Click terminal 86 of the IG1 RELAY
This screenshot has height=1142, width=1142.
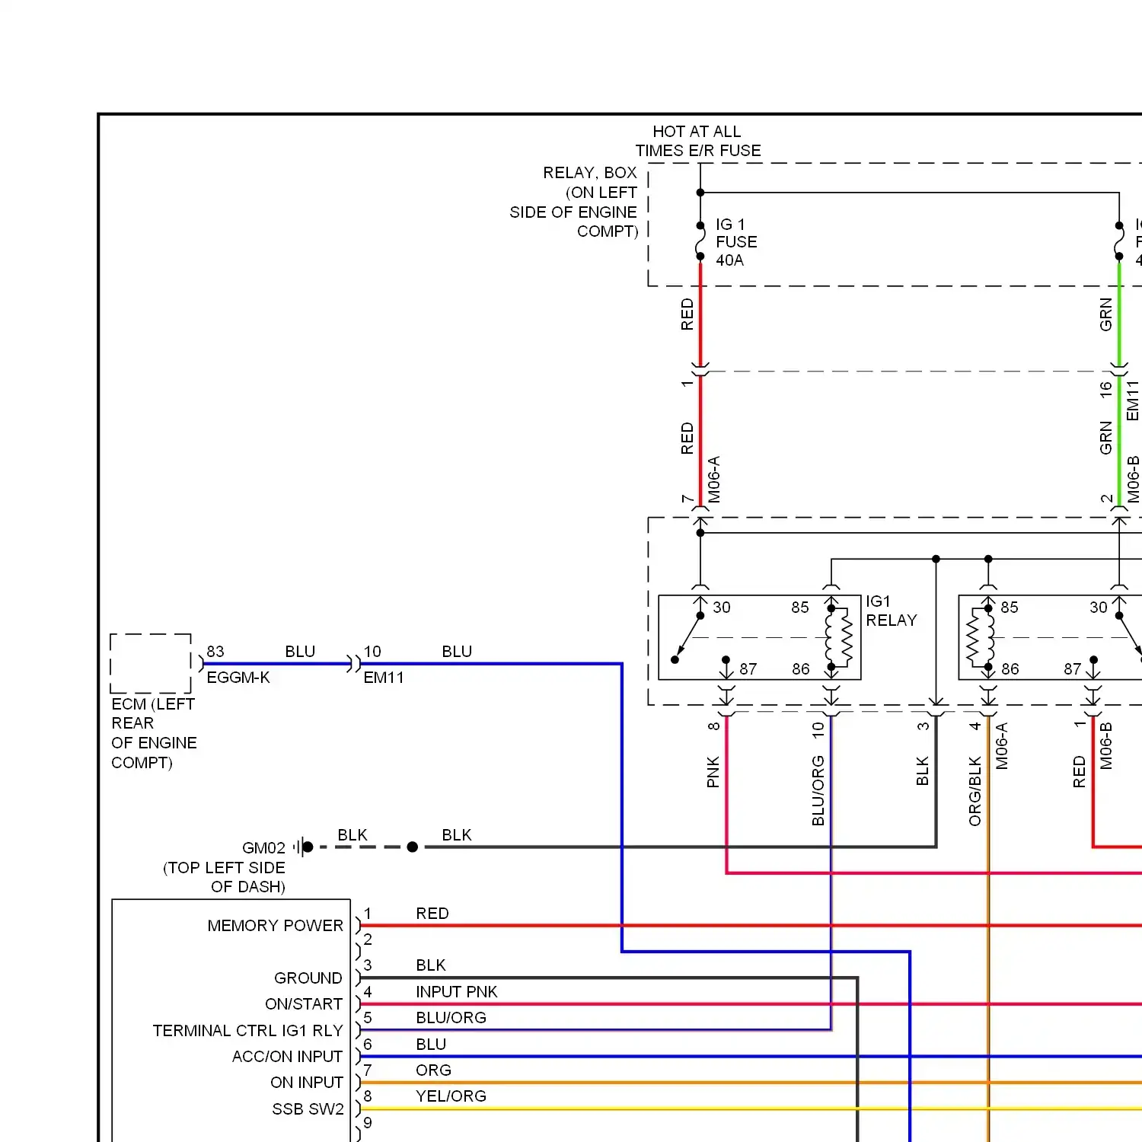pos(801,669)
